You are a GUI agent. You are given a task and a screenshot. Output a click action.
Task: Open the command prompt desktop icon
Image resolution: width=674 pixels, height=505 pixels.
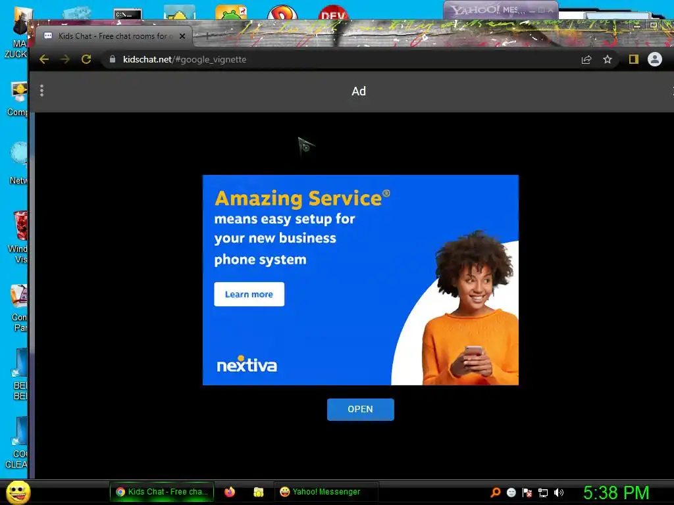pyautogui.click(x=128, y=14)
